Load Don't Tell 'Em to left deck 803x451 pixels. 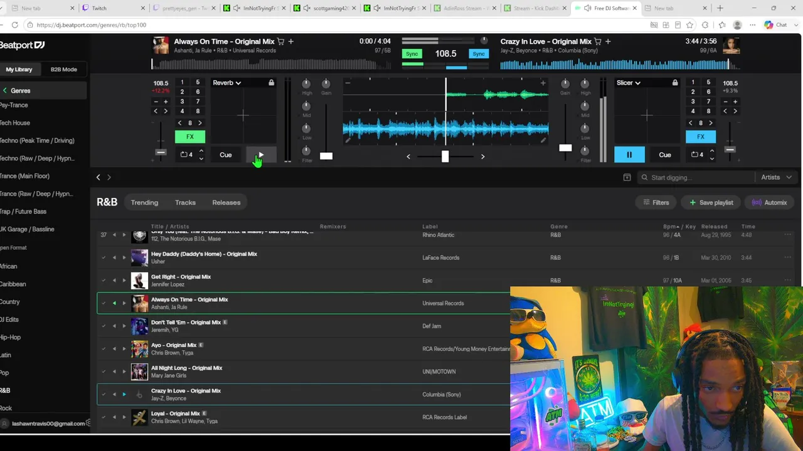coord(114,326)
